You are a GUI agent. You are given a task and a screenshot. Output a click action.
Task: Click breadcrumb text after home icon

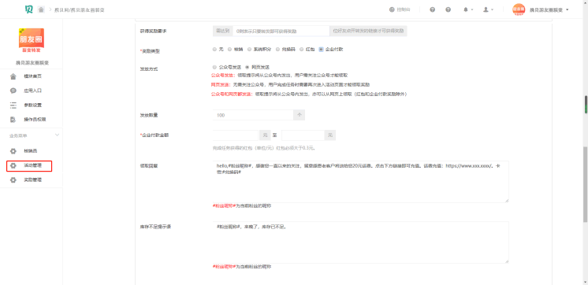(x=80, y=9)
